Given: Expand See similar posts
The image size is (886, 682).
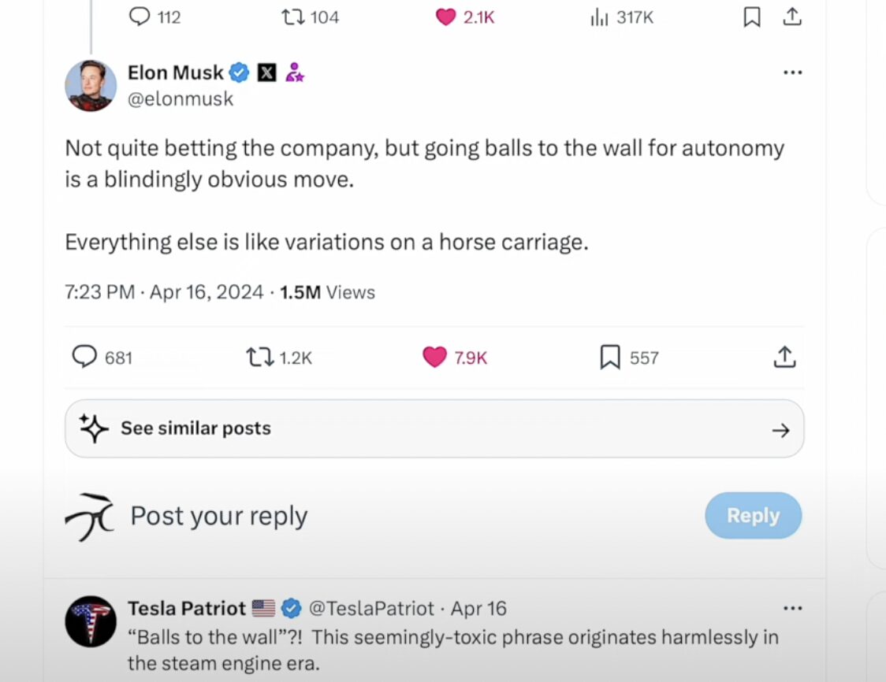Looking at the screenshot, I should tap(434, 429).
